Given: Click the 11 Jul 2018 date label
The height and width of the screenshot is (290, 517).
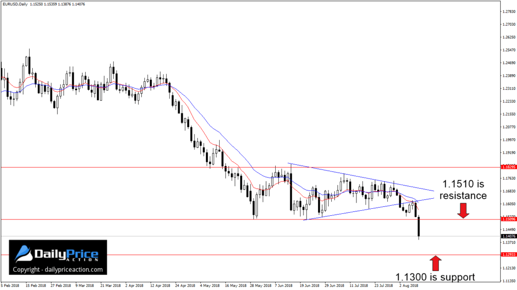Looking at the screenshot, I should click(359, 286).
